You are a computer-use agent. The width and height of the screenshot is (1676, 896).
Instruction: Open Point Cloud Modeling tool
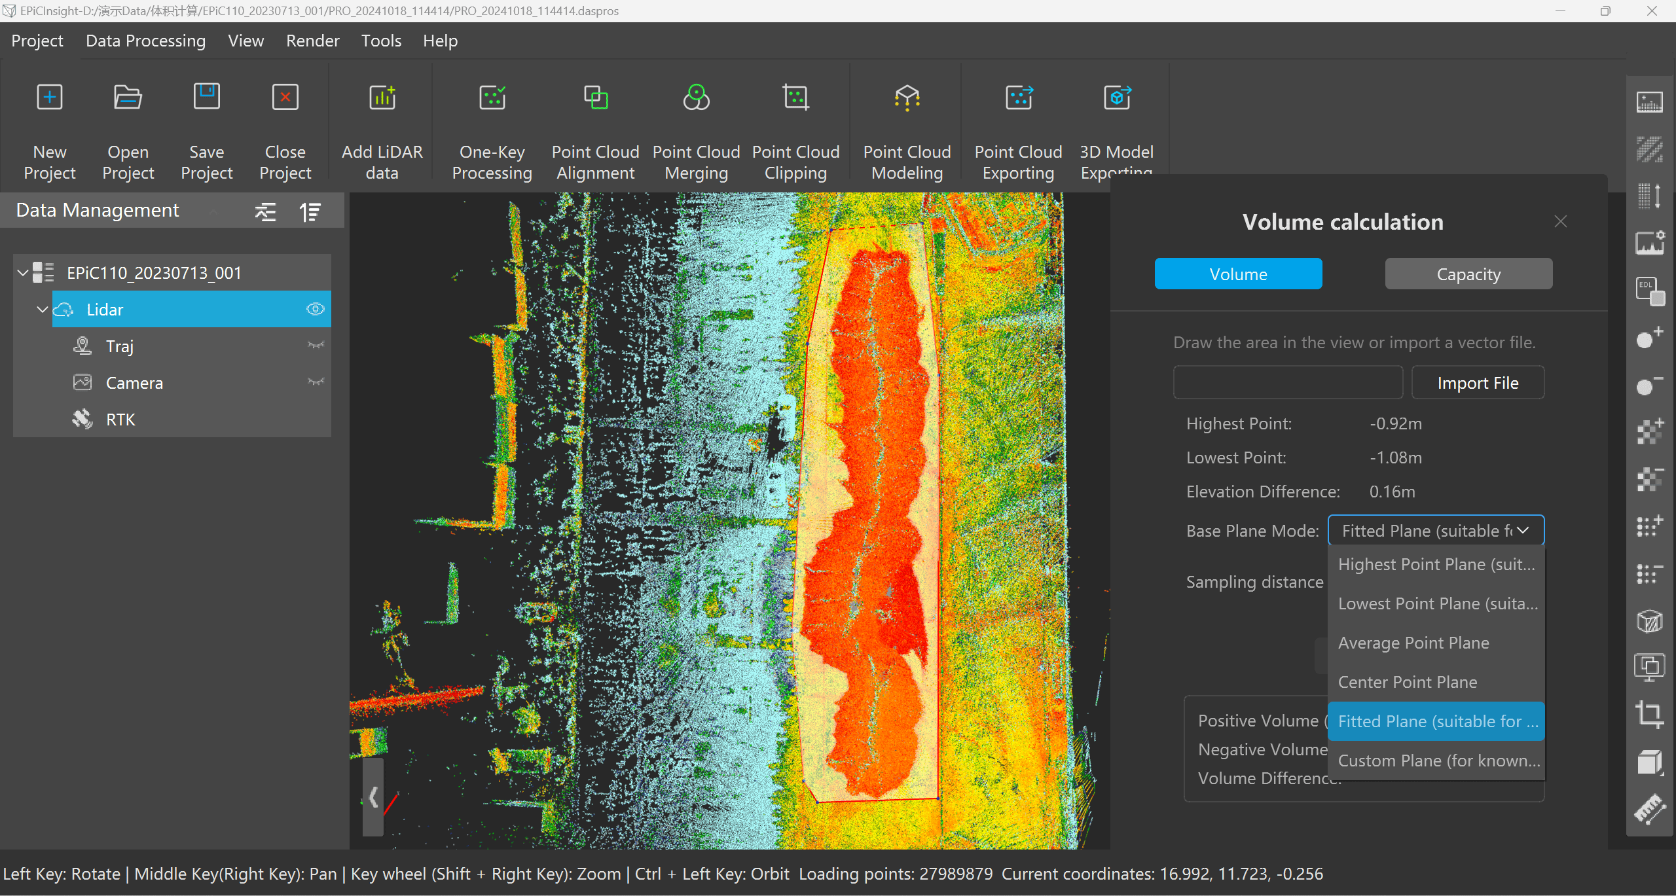tap(907, 98)
